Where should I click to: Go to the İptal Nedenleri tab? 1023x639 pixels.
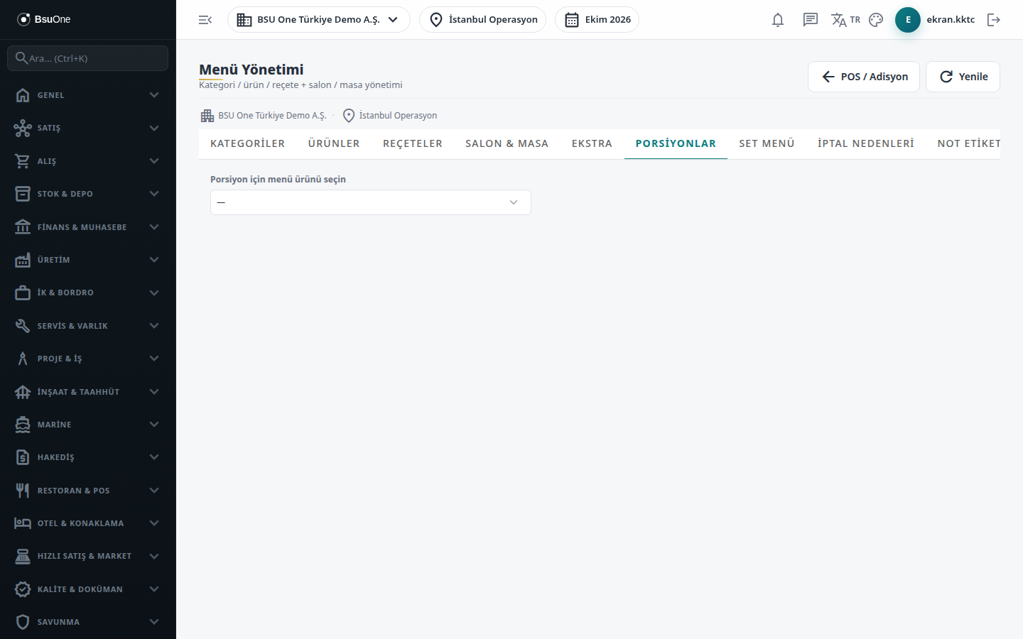[866, 143]
